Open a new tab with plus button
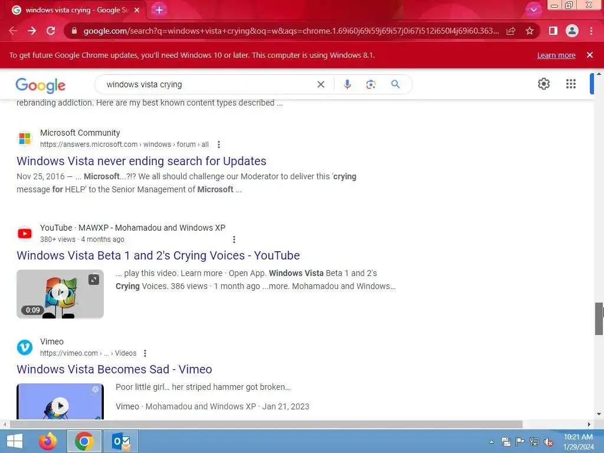The width and height of the screenshot is (604, 453). click(x=159, y=10)
